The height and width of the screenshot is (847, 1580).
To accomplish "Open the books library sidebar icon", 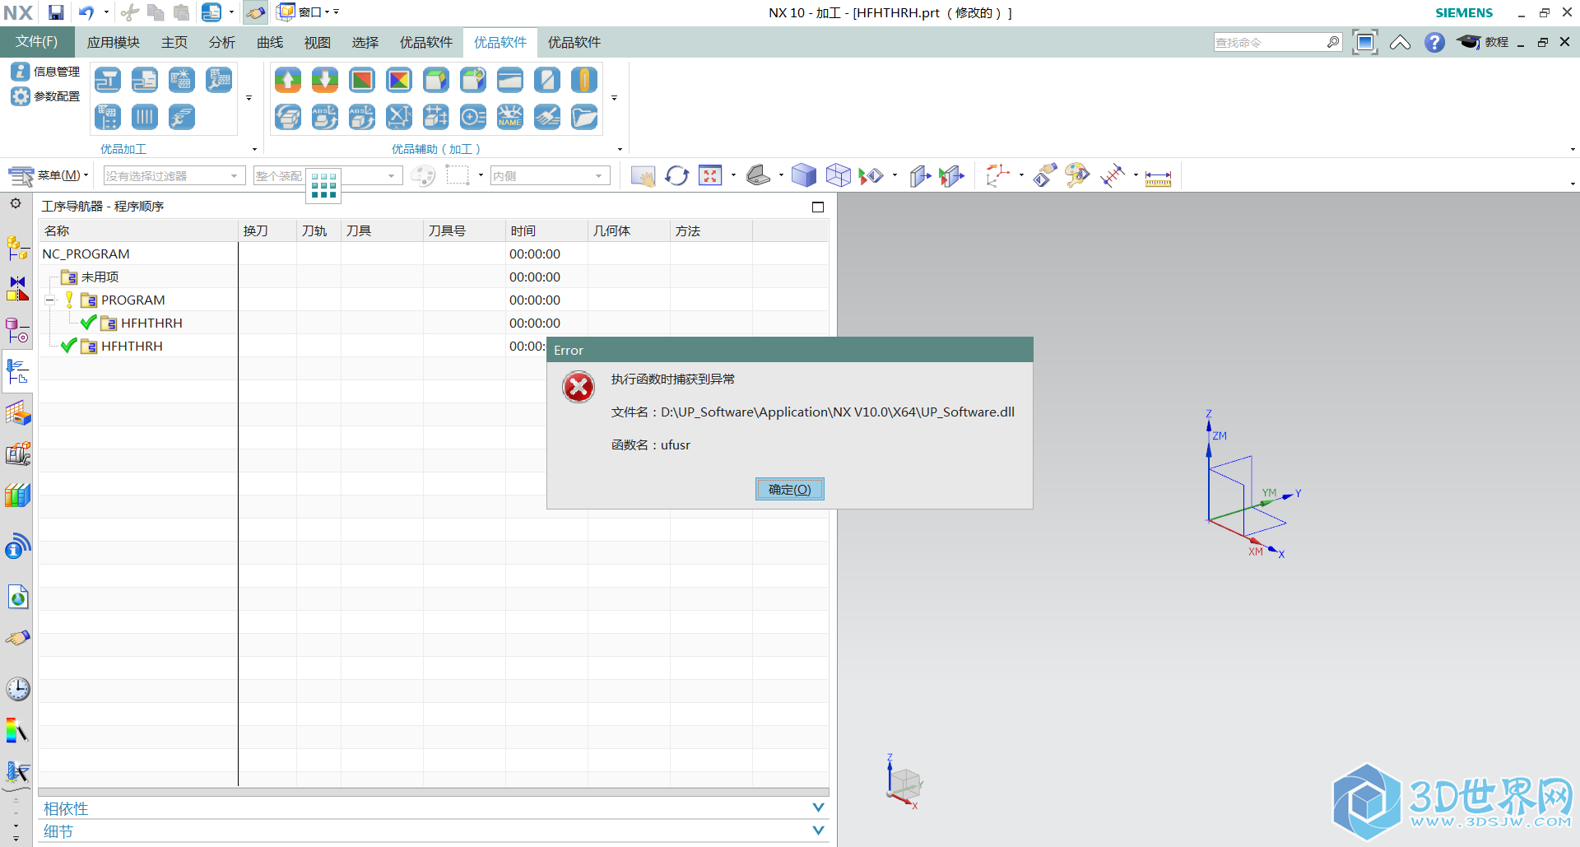I will (18, 495).
